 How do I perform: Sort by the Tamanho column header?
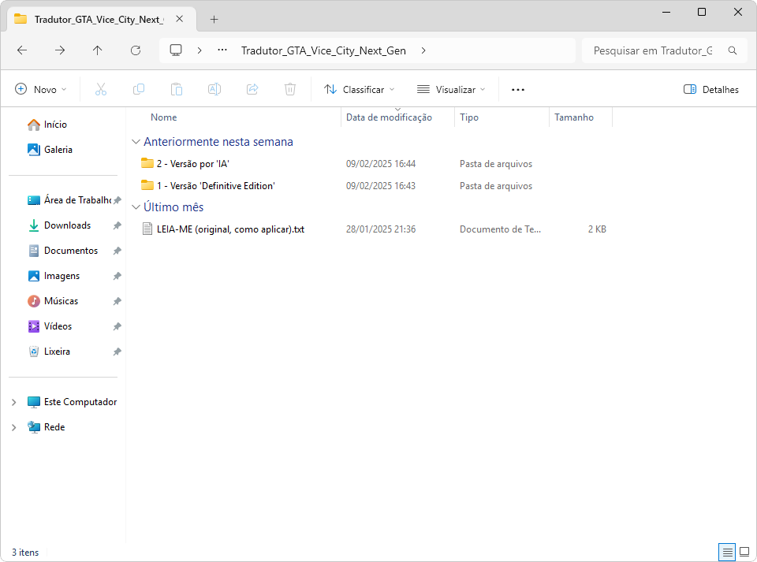574,117
